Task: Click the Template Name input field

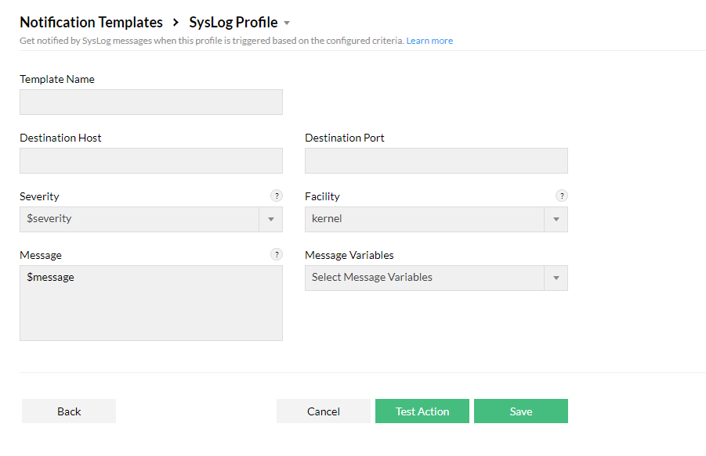Action: pyautogui.click(x=150, y=102)
